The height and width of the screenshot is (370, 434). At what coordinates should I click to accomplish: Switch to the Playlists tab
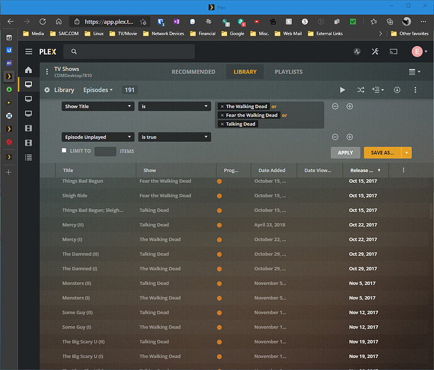[289, 72]
